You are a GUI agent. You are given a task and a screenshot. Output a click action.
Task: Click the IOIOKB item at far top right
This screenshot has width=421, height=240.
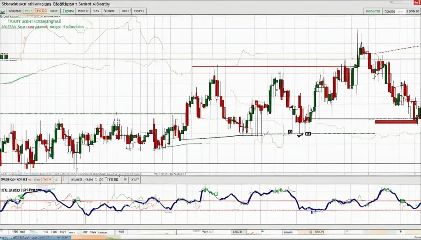413,11
